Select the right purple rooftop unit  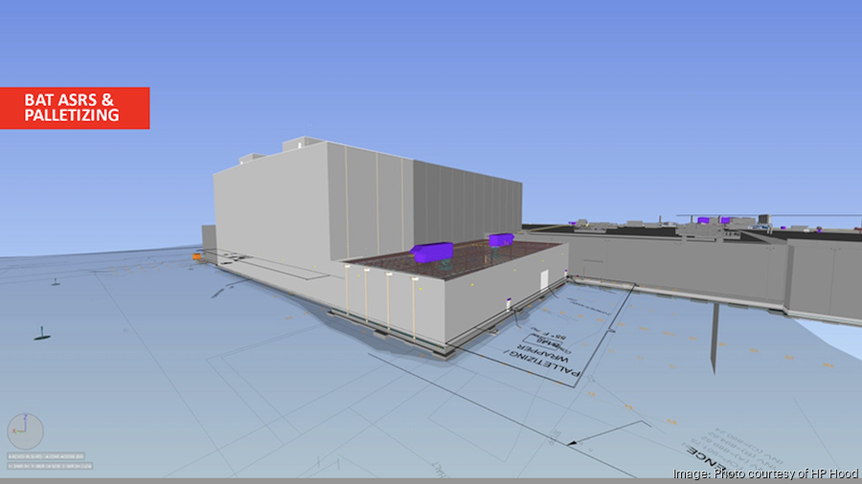tap(501, 239)
